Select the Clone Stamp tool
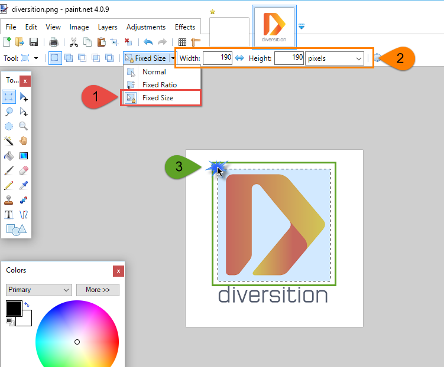Image resolution: width=444 pixels, height=367 pixels. click(9, 200)
